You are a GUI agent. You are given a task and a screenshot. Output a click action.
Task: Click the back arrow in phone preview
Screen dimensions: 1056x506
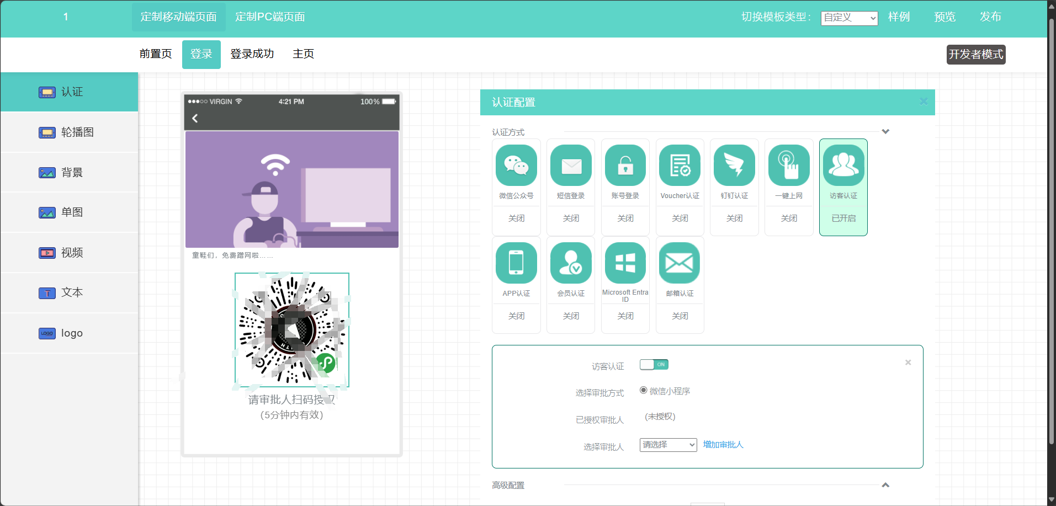click(x=195, y=118)
